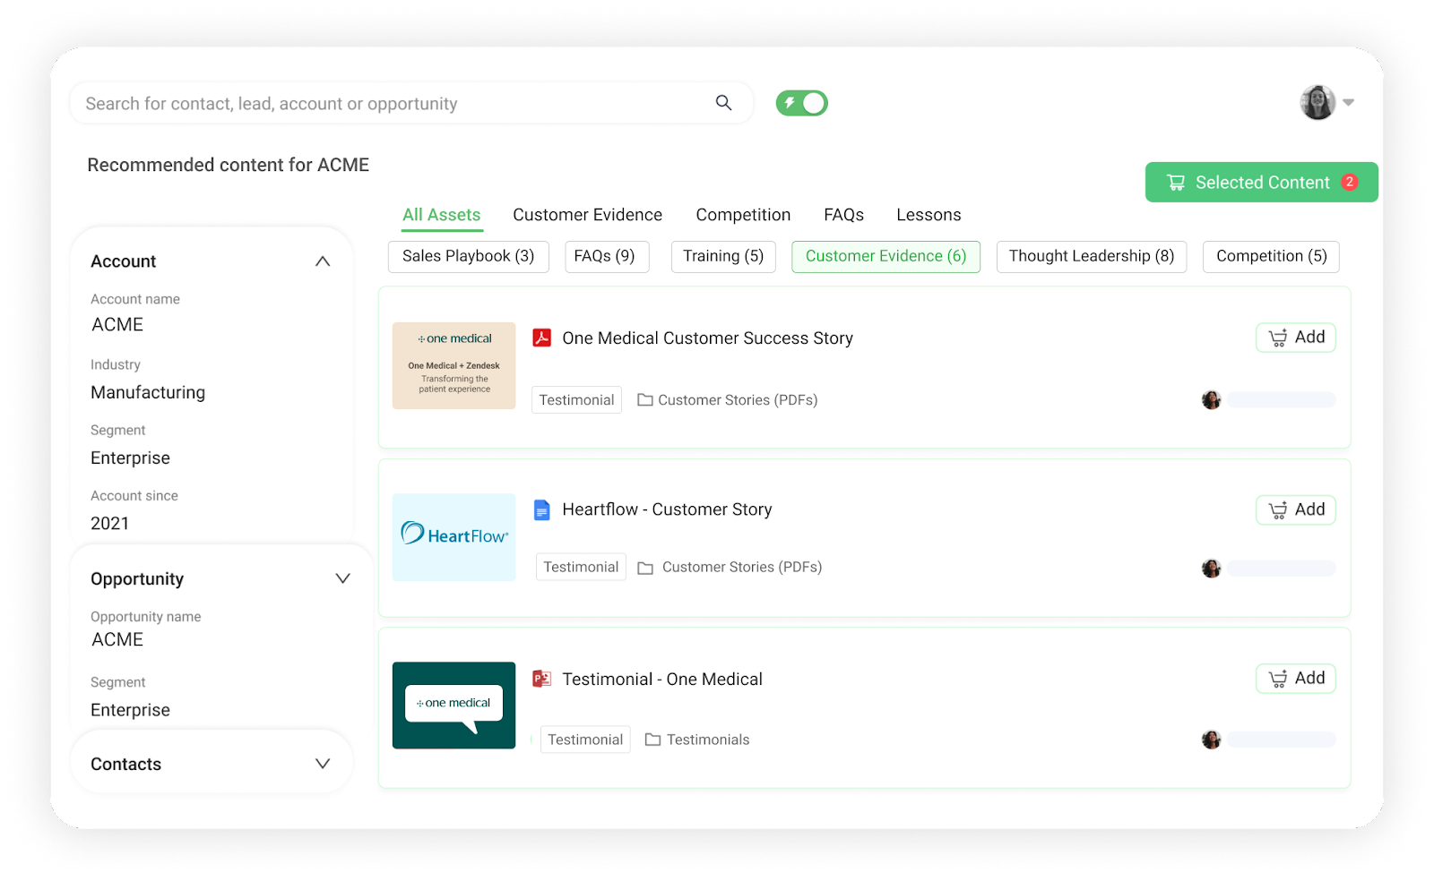Collapse the Account section chevron
Image resolution: width=1434 pixels, height=881 pixels.
coord(323,261)
